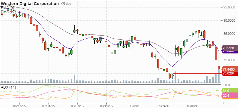Viewport: 239px width, 109px height.
Task: Click the tallest volume bar near 09/24/15
Action: tap(176, 77)
